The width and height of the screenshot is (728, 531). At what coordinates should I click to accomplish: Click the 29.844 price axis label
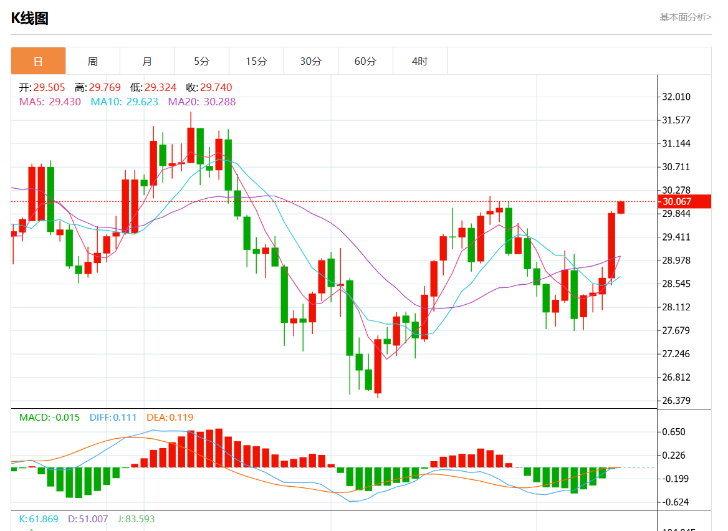click(676, 214)
